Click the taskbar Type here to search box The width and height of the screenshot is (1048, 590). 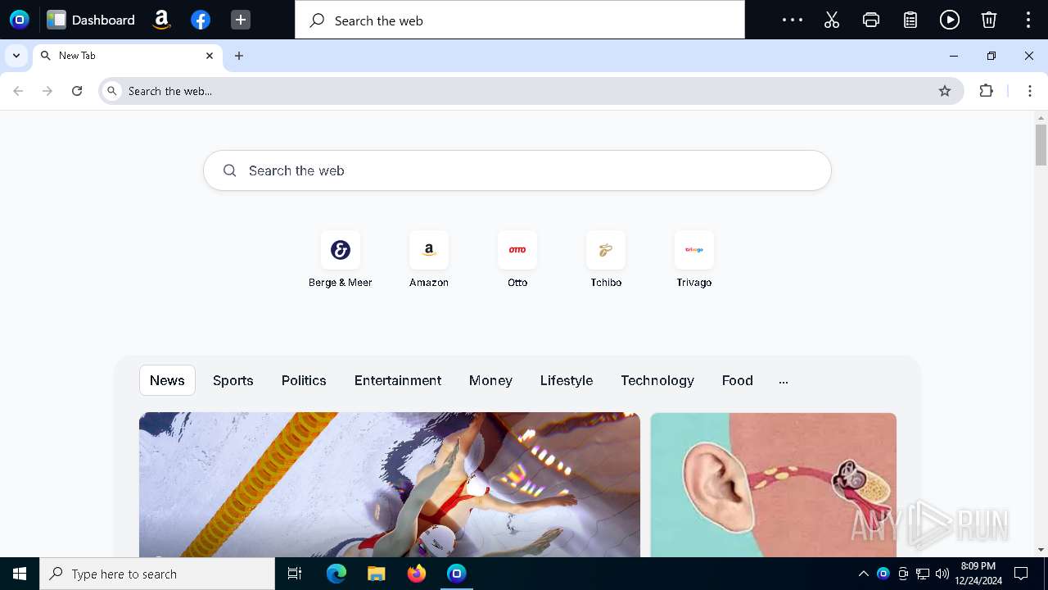click(157, 574)
